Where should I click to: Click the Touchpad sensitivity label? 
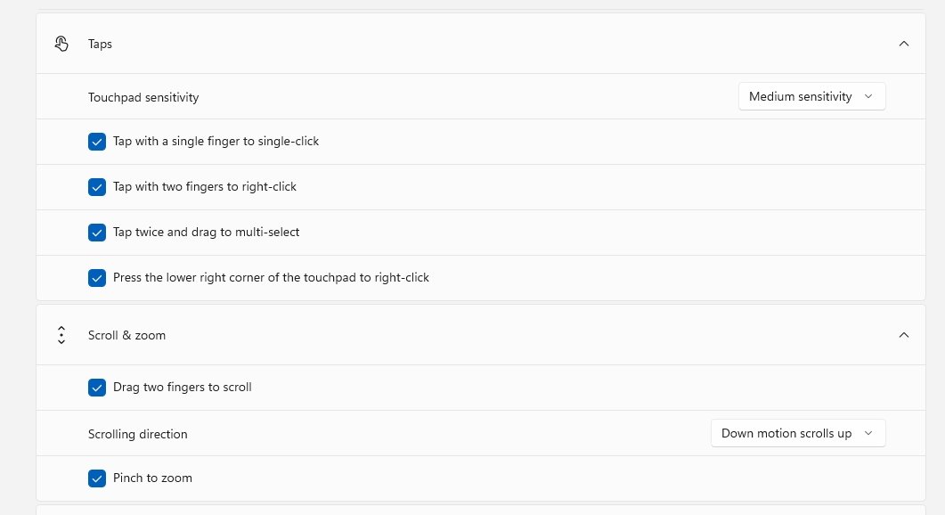click(143, 97)
